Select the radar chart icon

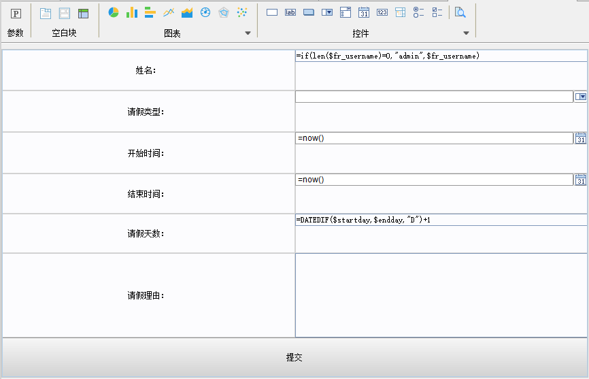point(223,12)
